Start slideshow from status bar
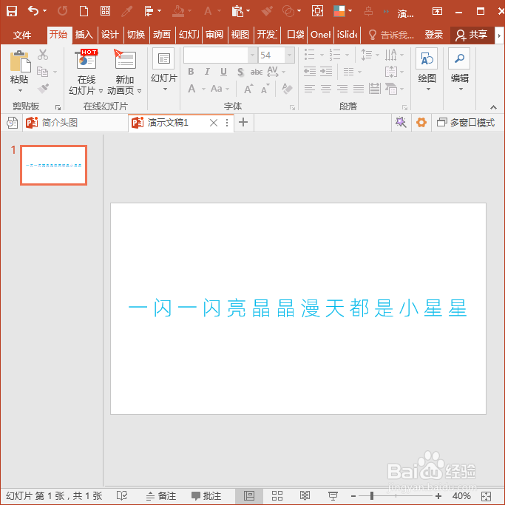This screenshot has height=505, width=505. tap(333, 495)
